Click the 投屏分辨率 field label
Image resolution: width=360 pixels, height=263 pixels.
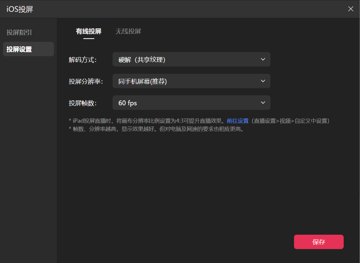(86, 81)
